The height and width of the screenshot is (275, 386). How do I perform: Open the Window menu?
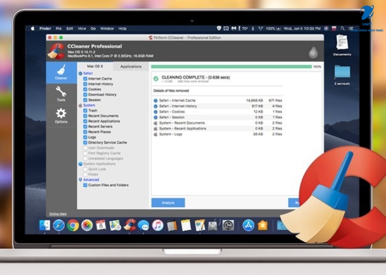[x=107, y=29]
